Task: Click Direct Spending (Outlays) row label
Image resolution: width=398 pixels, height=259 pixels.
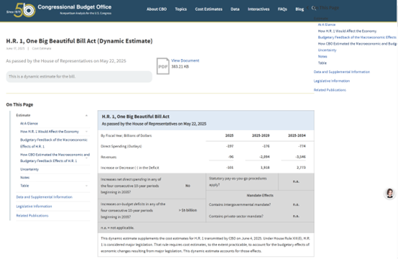Action: coord(121,146)
